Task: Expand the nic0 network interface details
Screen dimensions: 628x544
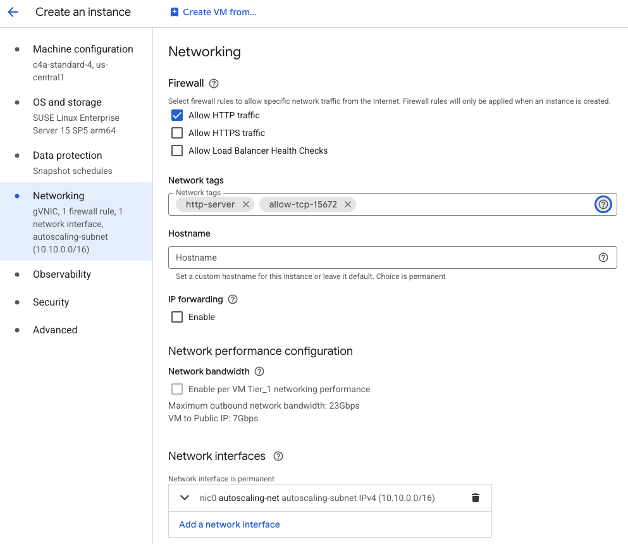Action: (184, 498)
